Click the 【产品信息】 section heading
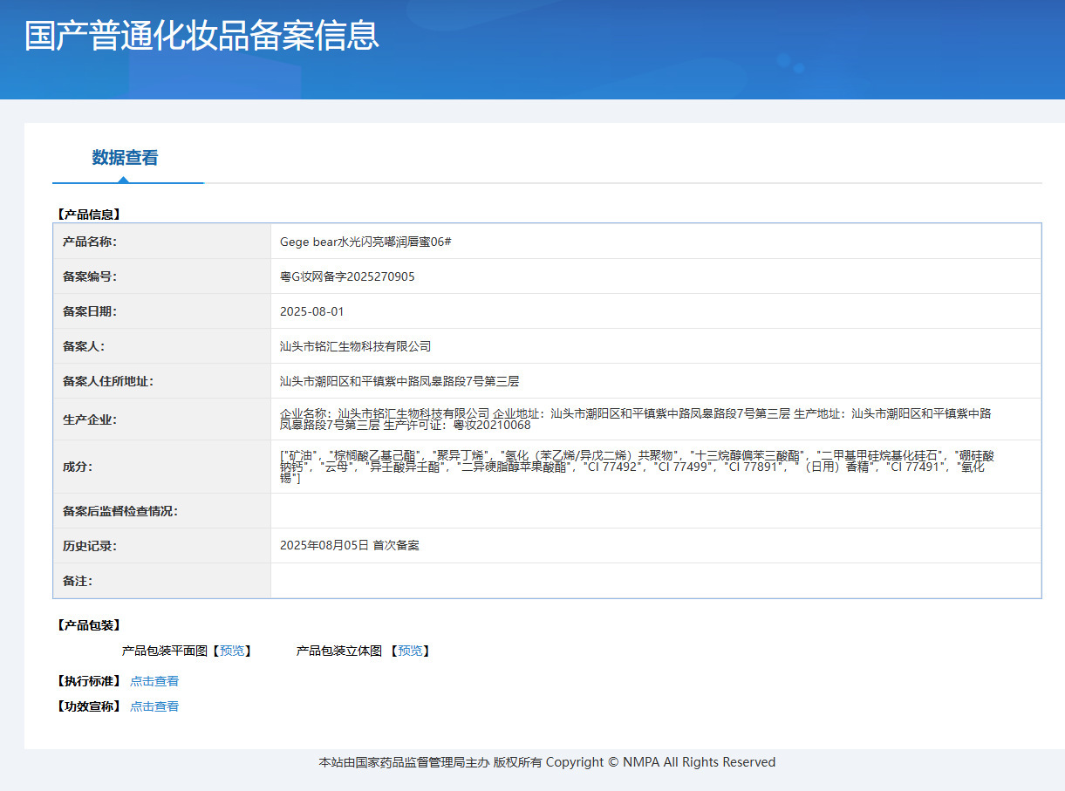The image size is (1065, 791). [x=88, y=214]
